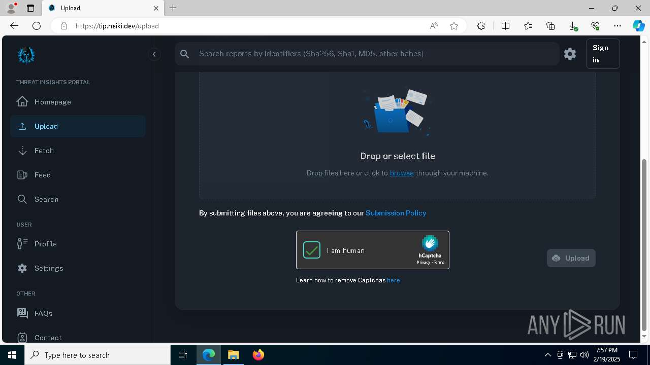Open FAQs in sidebar
Viewport: 650px width, 365px height.
pos(78,313)
